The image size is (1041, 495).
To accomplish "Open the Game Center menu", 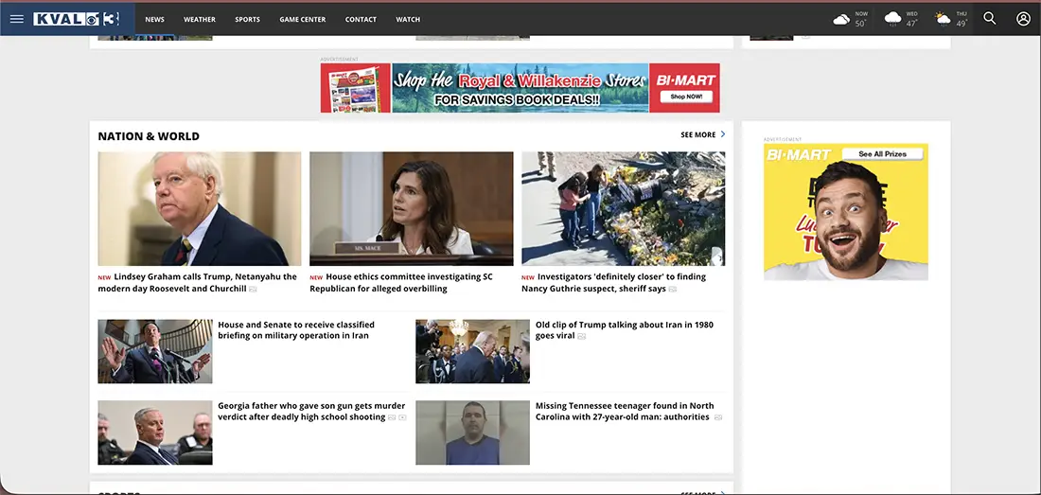I will coord(302,19).
